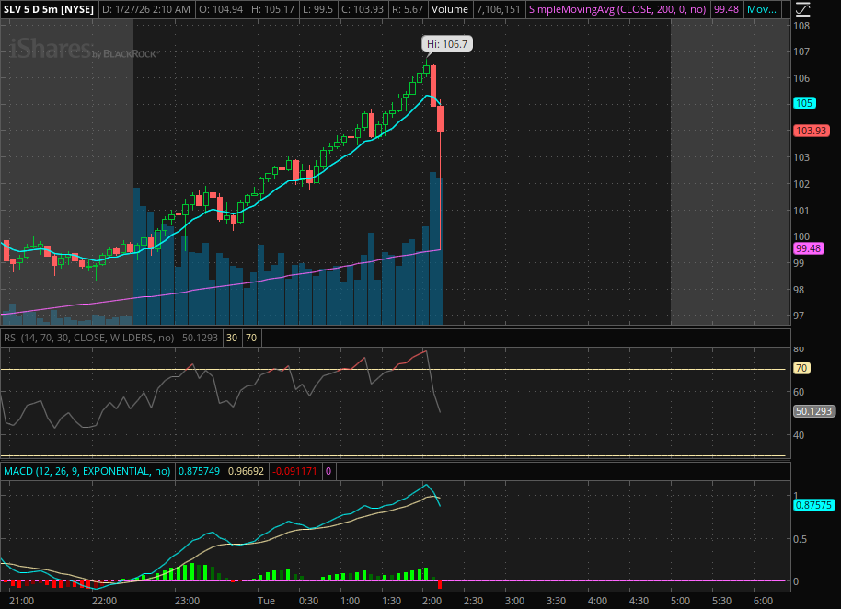Click the 50.1293 value in the RSI header
Viewport: 841px width, 609px height.
click(200, 338)
